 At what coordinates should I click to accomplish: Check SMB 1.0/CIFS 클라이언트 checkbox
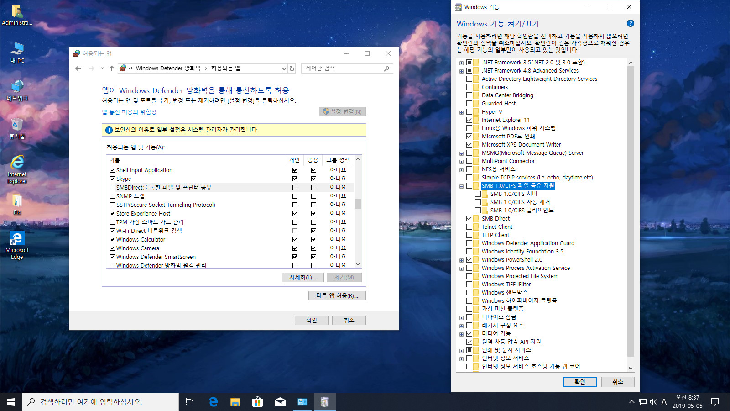[x=478, y=210]
